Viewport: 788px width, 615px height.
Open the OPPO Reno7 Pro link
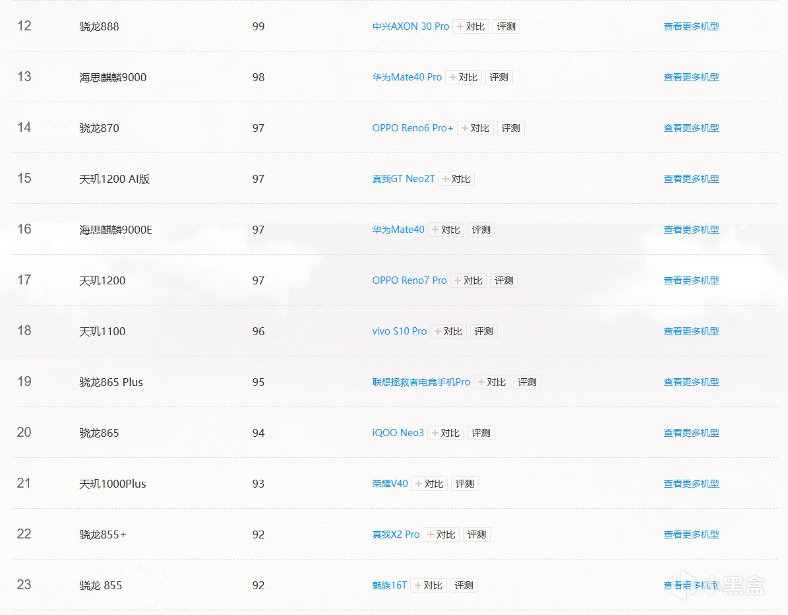409,280
